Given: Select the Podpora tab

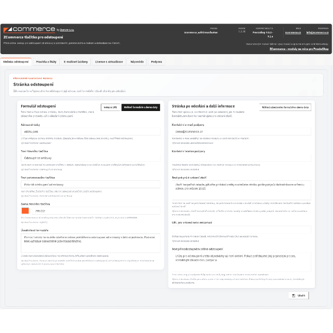Looking at the screenshot, I should [156, 62].
